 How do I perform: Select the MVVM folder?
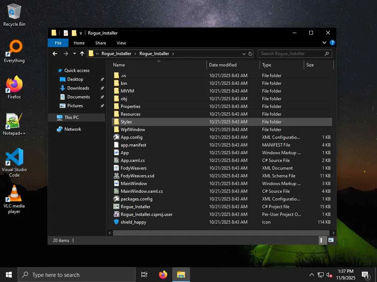pos(124,91)
